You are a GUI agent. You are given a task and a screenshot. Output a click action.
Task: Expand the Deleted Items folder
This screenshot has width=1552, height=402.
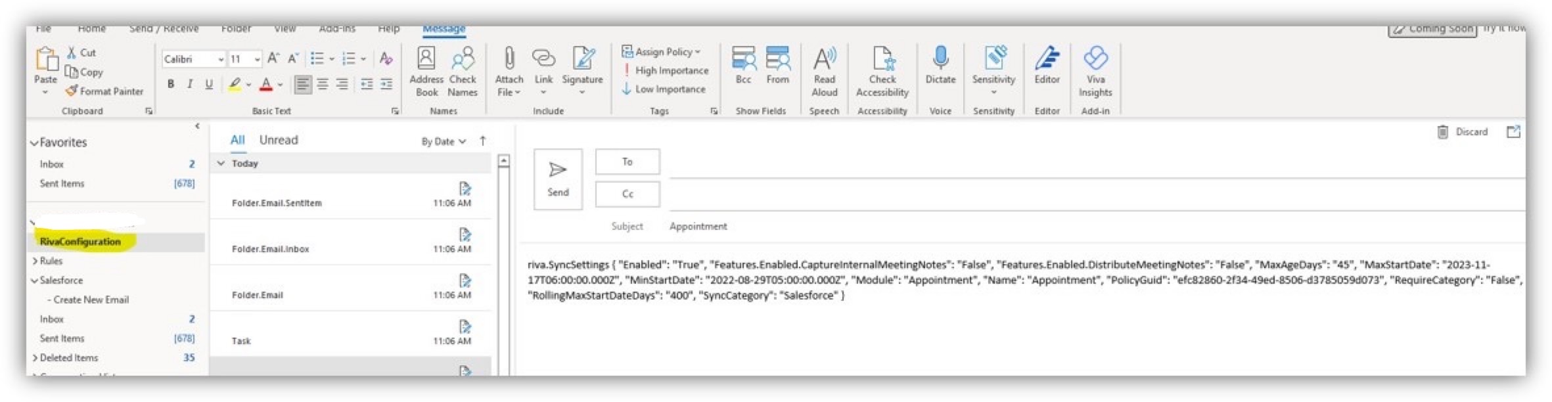point(35,358)
